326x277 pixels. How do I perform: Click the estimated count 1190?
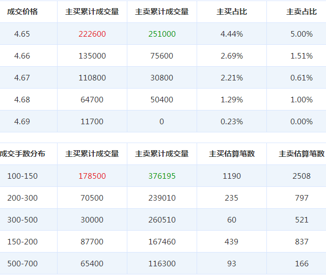tap(232, 176)
